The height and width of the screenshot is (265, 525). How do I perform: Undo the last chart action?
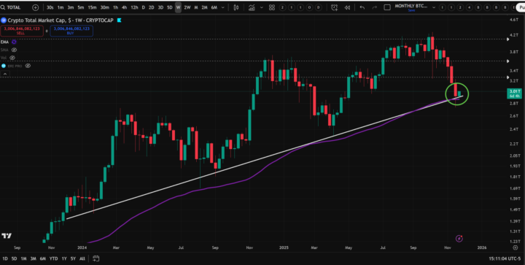click(362, 7)
